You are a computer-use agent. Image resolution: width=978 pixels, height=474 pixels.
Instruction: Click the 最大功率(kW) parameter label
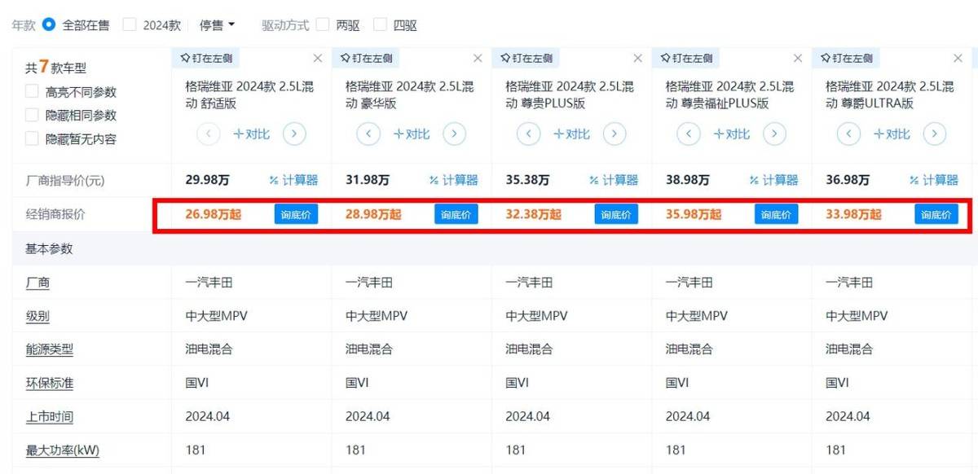click(63, 450)
